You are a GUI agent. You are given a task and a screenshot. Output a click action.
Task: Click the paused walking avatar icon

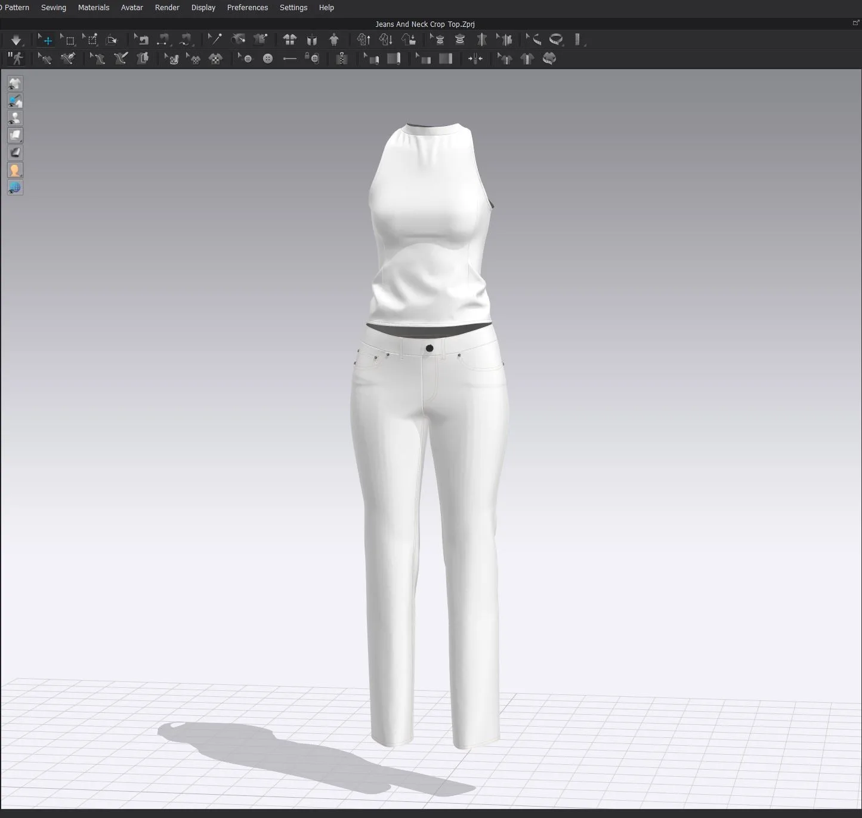click(16, 59)
